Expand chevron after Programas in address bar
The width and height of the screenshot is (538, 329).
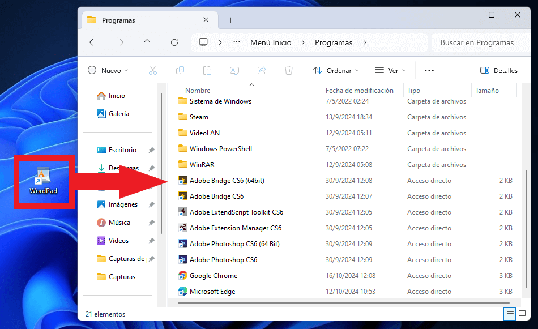(x=365, y=42)
